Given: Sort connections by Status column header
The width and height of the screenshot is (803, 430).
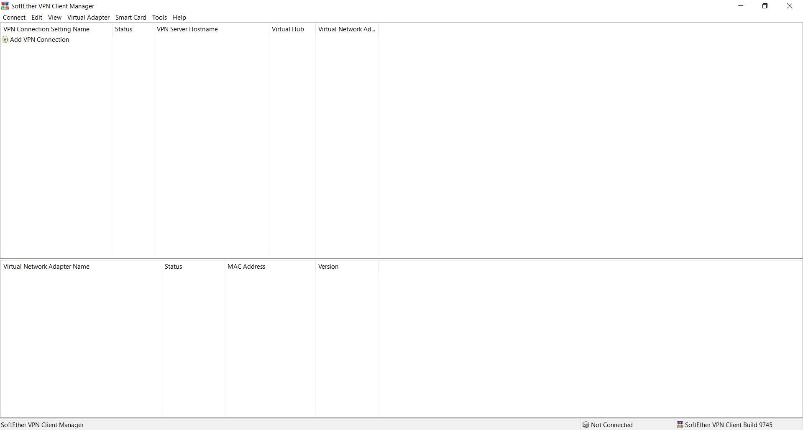Looking at the screenshot, I should click(x=133, y=29).
